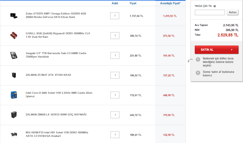Open the ZALMAN Z5 MidT ATX SİYAH KASA link

48,75
